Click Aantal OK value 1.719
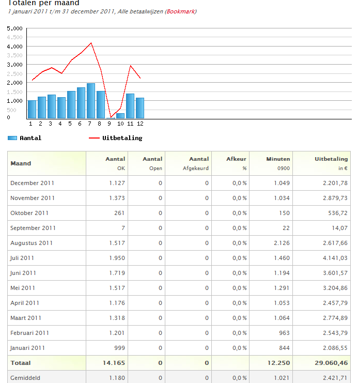 [x=117, y=273]
